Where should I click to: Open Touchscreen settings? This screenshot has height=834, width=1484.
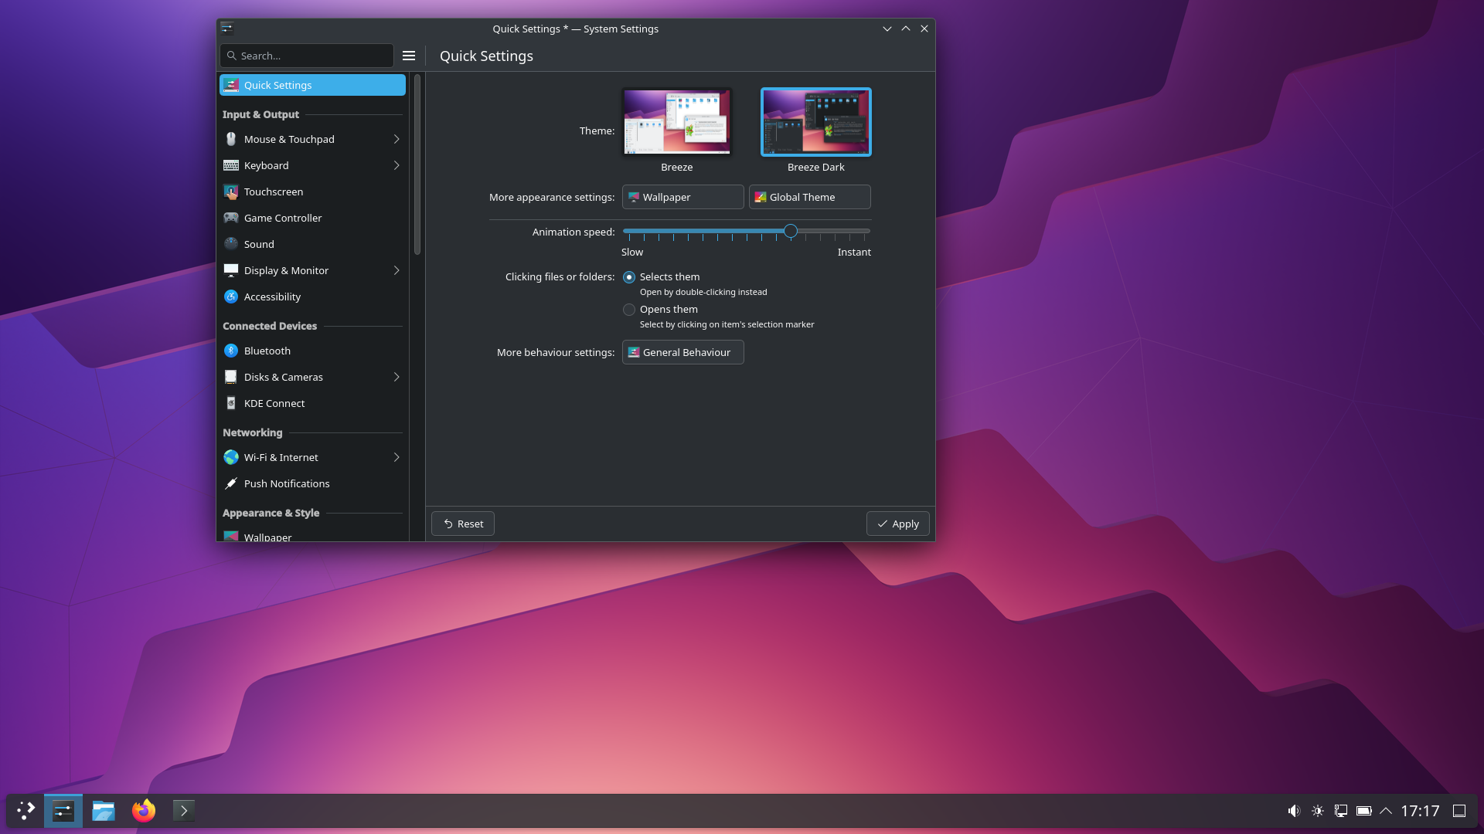click(312, 192)
